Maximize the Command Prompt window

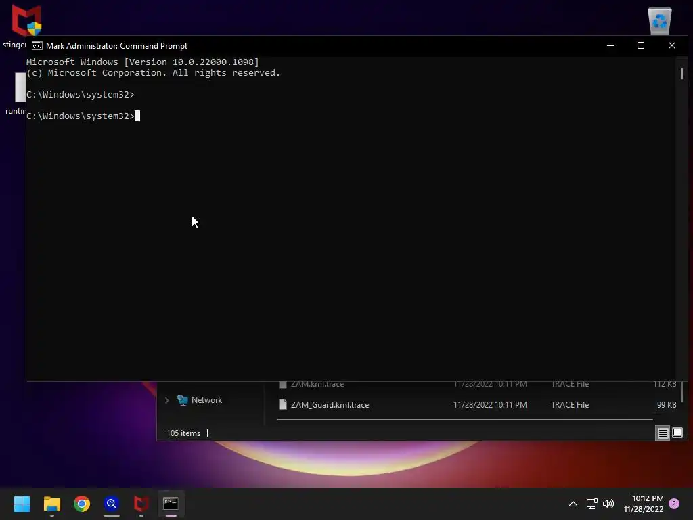[x=641, y=45]
